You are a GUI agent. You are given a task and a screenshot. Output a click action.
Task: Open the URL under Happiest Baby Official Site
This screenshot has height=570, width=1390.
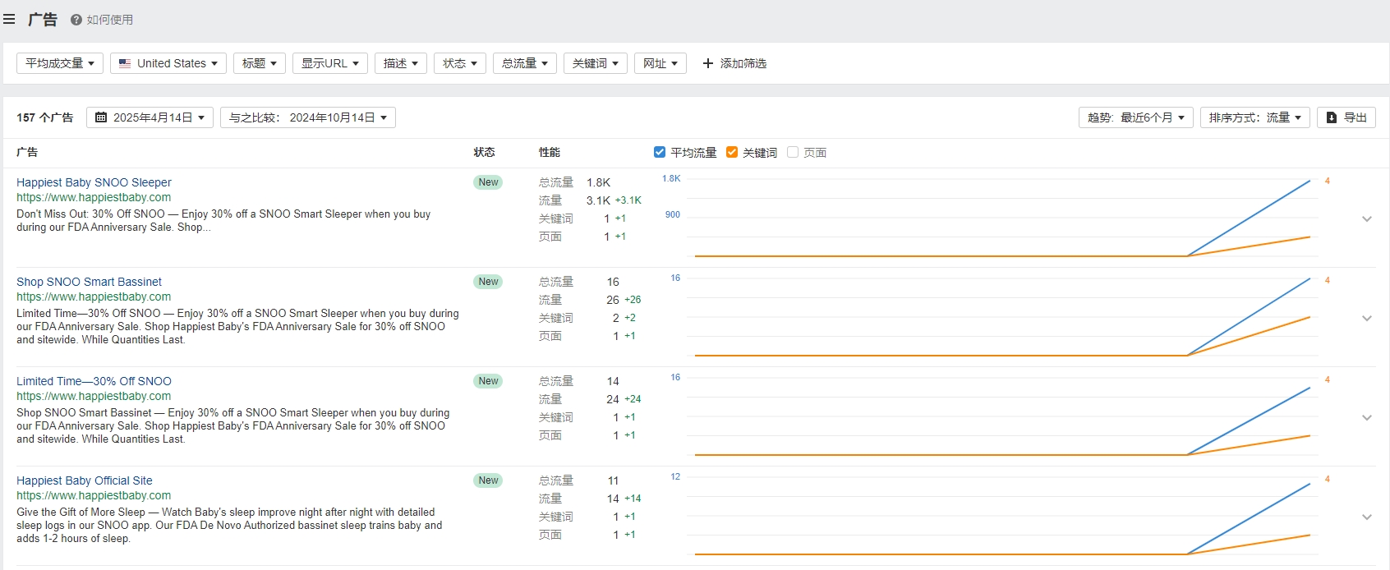point(94,495)
